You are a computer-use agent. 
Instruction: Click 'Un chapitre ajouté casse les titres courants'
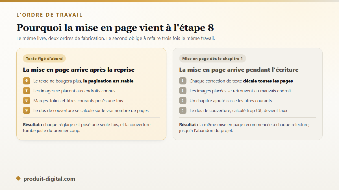(231, 101)
